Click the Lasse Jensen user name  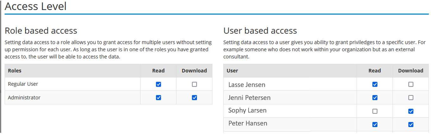(x=247, y=85)
